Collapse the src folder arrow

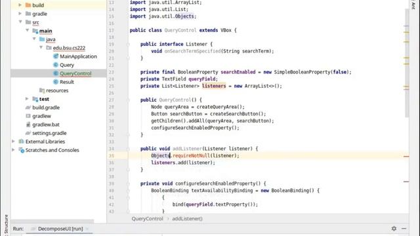[20, 22]
